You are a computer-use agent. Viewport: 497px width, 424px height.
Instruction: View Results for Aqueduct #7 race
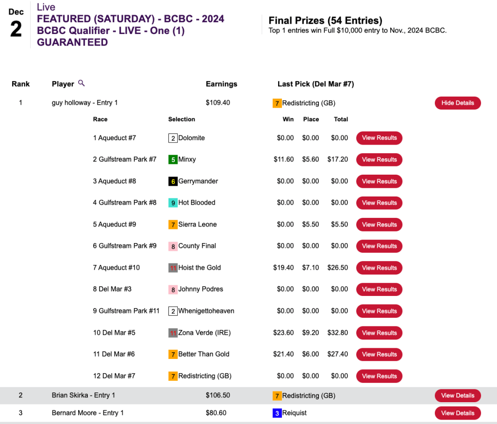click(379, 138)
